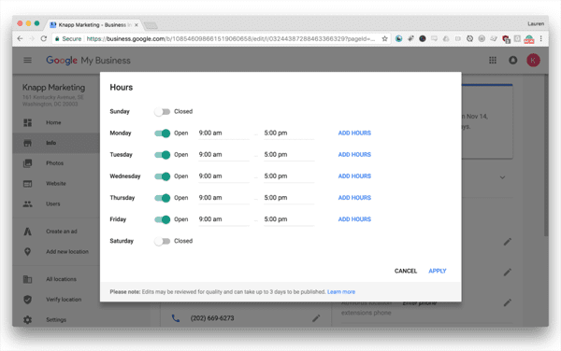Open Monday opening time 9:00 am dropdown
This screenshot has width=561, height=351.
[223, 133]
